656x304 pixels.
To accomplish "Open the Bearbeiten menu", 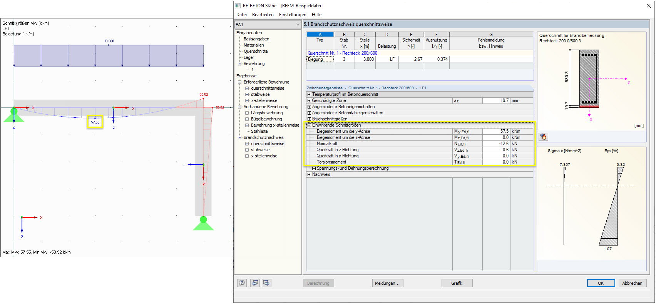I will point(263,15).
